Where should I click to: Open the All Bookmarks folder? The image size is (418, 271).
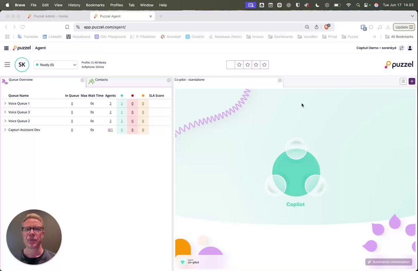(x=399, y=37)
